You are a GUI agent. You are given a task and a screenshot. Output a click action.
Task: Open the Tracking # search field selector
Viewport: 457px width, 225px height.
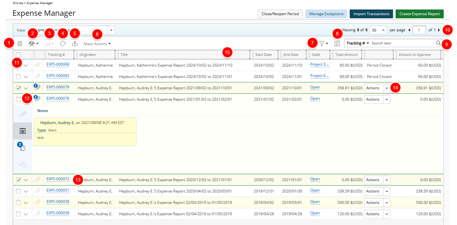tap(358, 43)
